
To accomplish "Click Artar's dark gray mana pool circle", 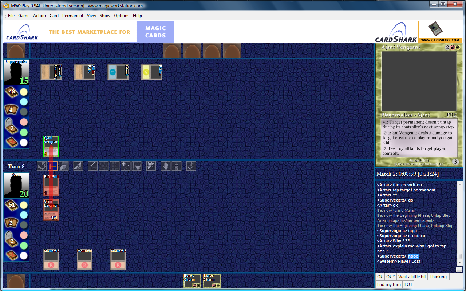I will tap(24, 225).
